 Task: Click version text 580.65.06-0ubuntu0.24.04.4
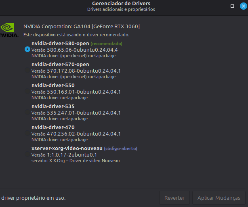[x=82, y=50]
